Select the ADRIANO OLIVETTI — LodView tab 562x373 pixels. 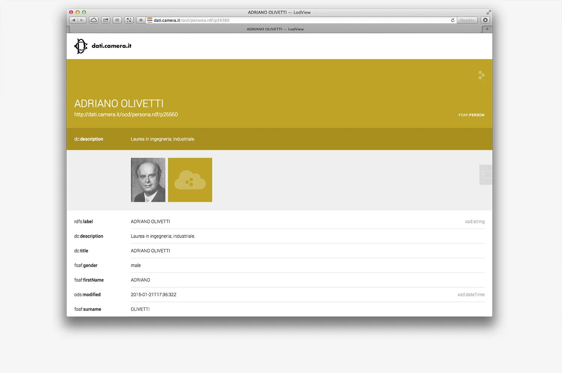click(x=275, y=29)
